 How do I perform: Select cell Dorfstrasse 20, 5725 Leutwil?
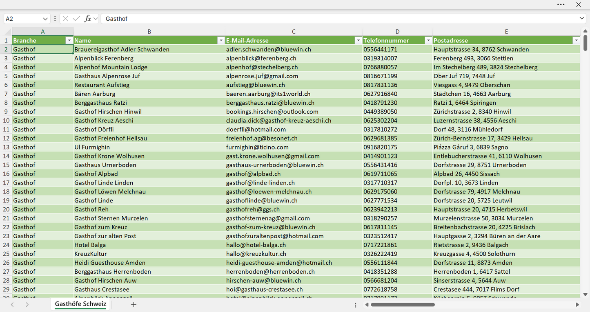point(506,200)
